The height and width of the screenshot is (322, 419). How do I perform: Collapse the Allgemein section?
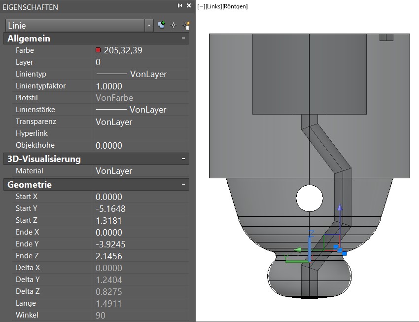click(x=183, y=39)
